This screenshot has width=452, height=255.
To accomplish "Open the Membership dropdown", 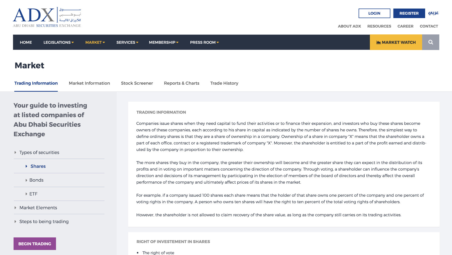I will pos(163,42).
